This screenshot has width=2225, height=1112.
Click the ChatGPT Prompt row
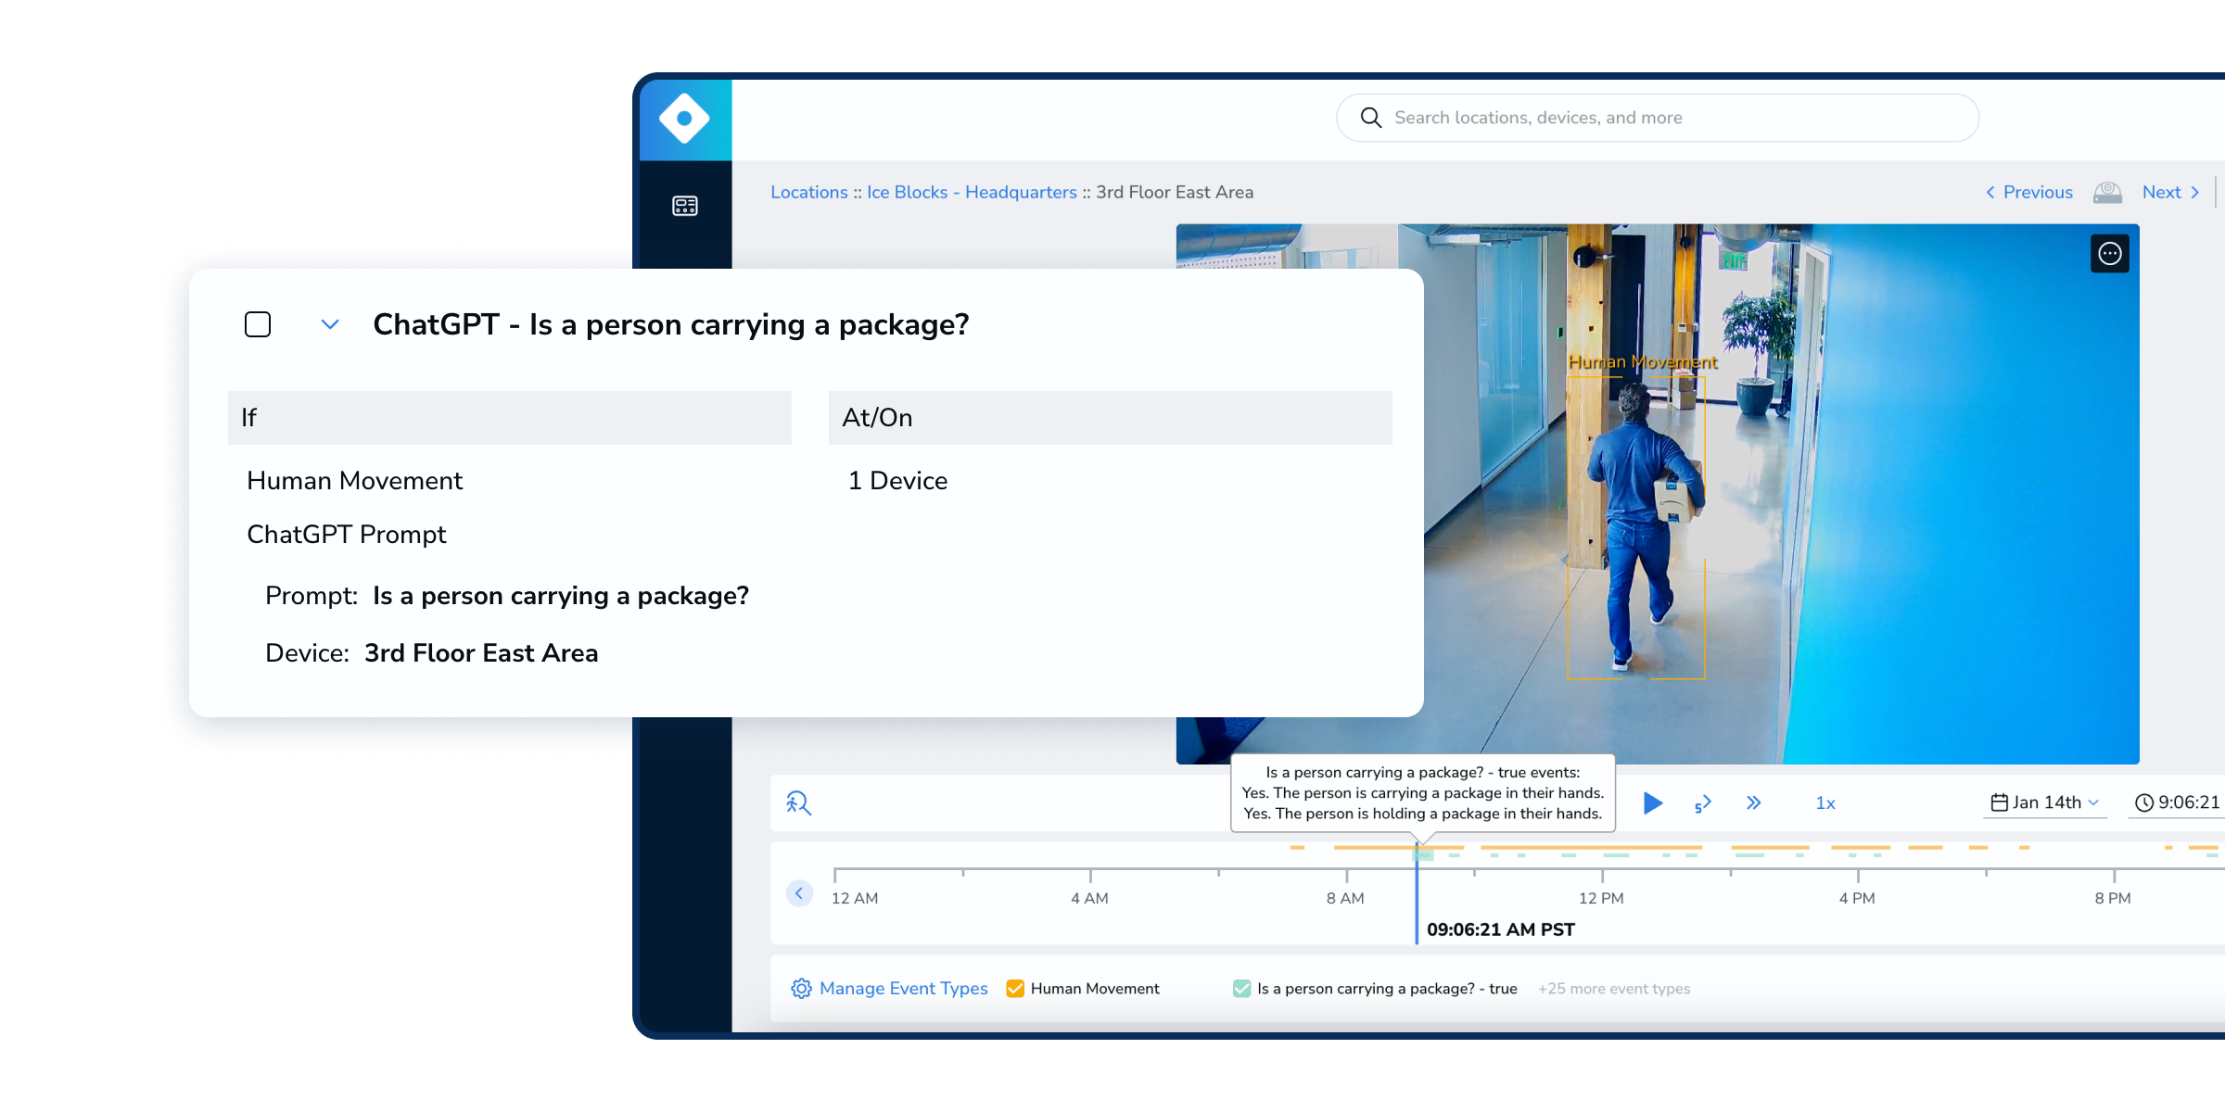coord(346,535)
